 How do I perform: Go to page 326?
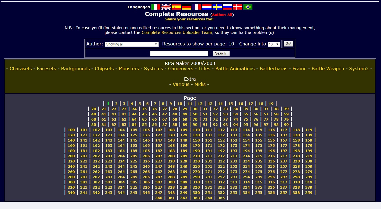146,188
